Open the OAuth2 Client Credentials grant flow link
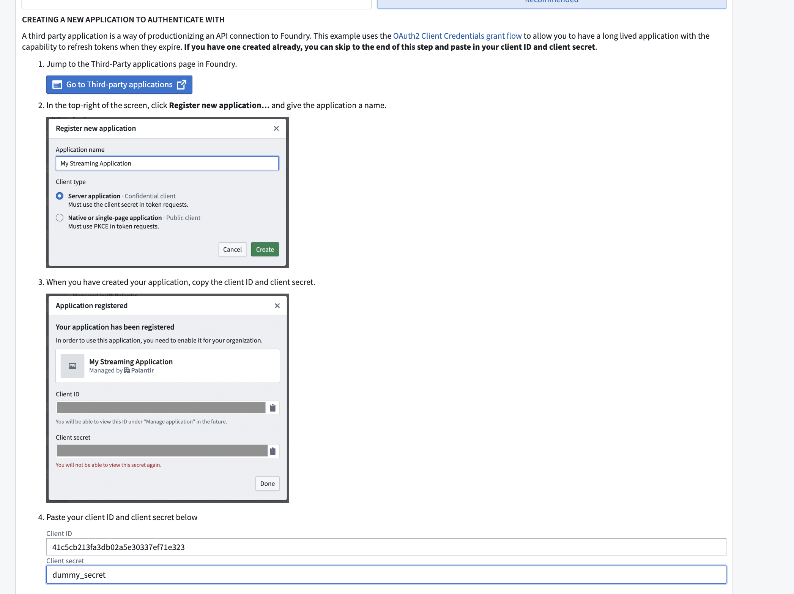 pos(457,36)
